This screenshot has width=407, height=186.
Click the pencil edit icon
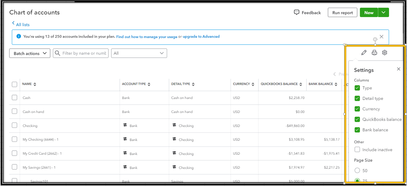[364, 53]
